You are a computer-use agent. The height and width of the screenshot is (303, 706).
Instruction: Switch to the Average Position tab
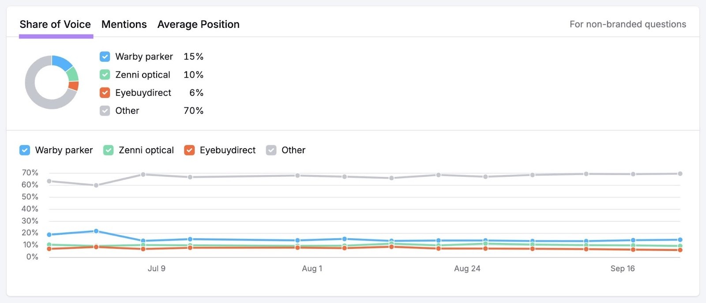[198, 24]
